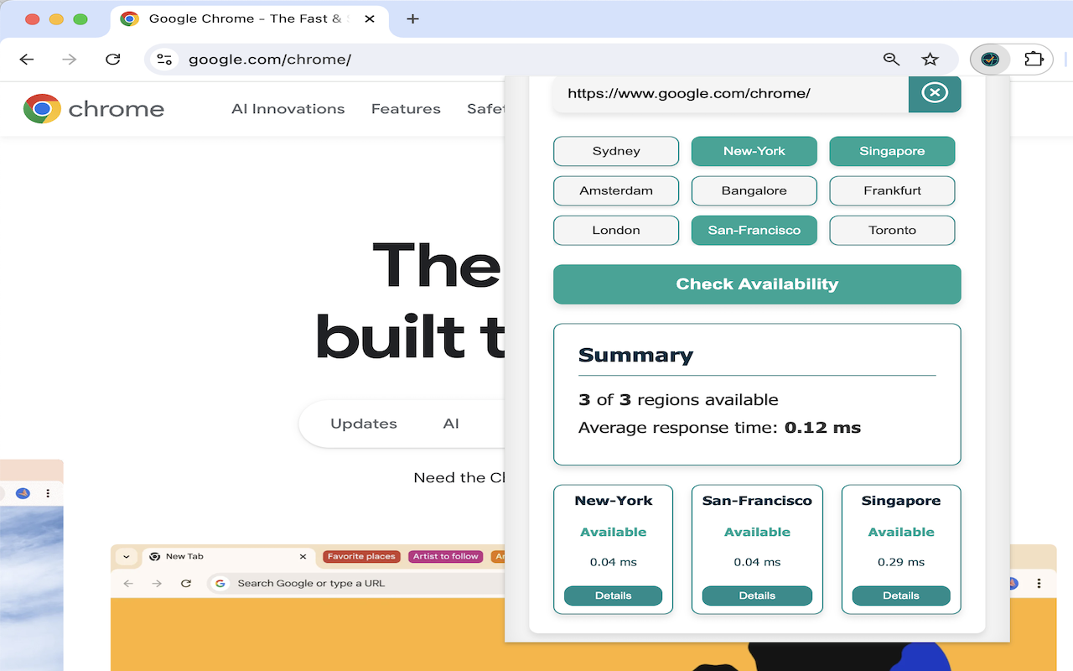Deselect the Singapore region
This screenshot has width=1073, height=671.
click(892, 151)
